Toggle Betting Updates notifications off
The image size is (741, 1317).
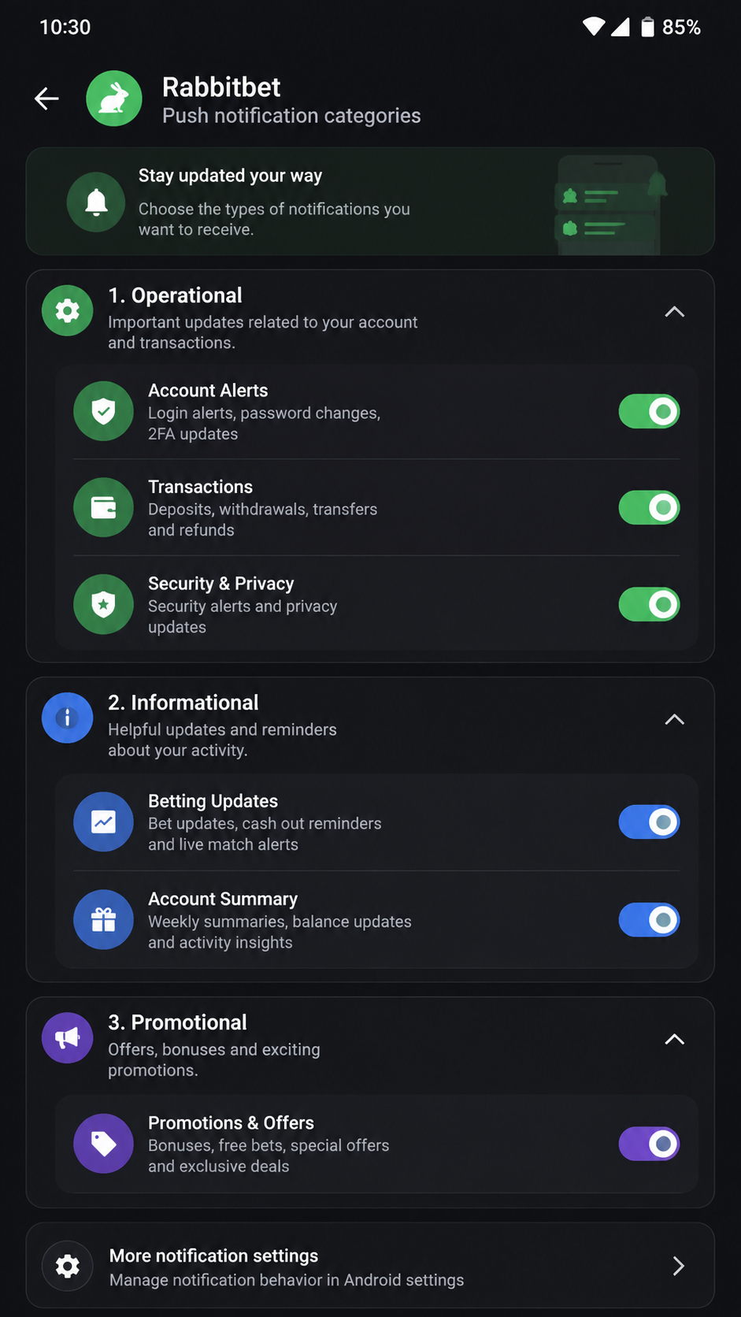coord(649,822)
